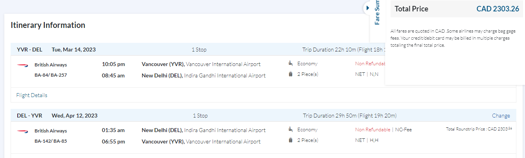Collapse the Fare Summary panel arrow

[x=368, y=8]
